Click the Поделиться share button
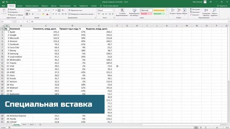Viewport: 230px width, 129px height. click(222, 6)
